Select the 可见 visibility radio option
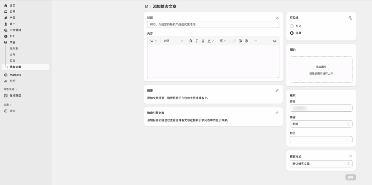372x185 pixels. pos(292,26)
